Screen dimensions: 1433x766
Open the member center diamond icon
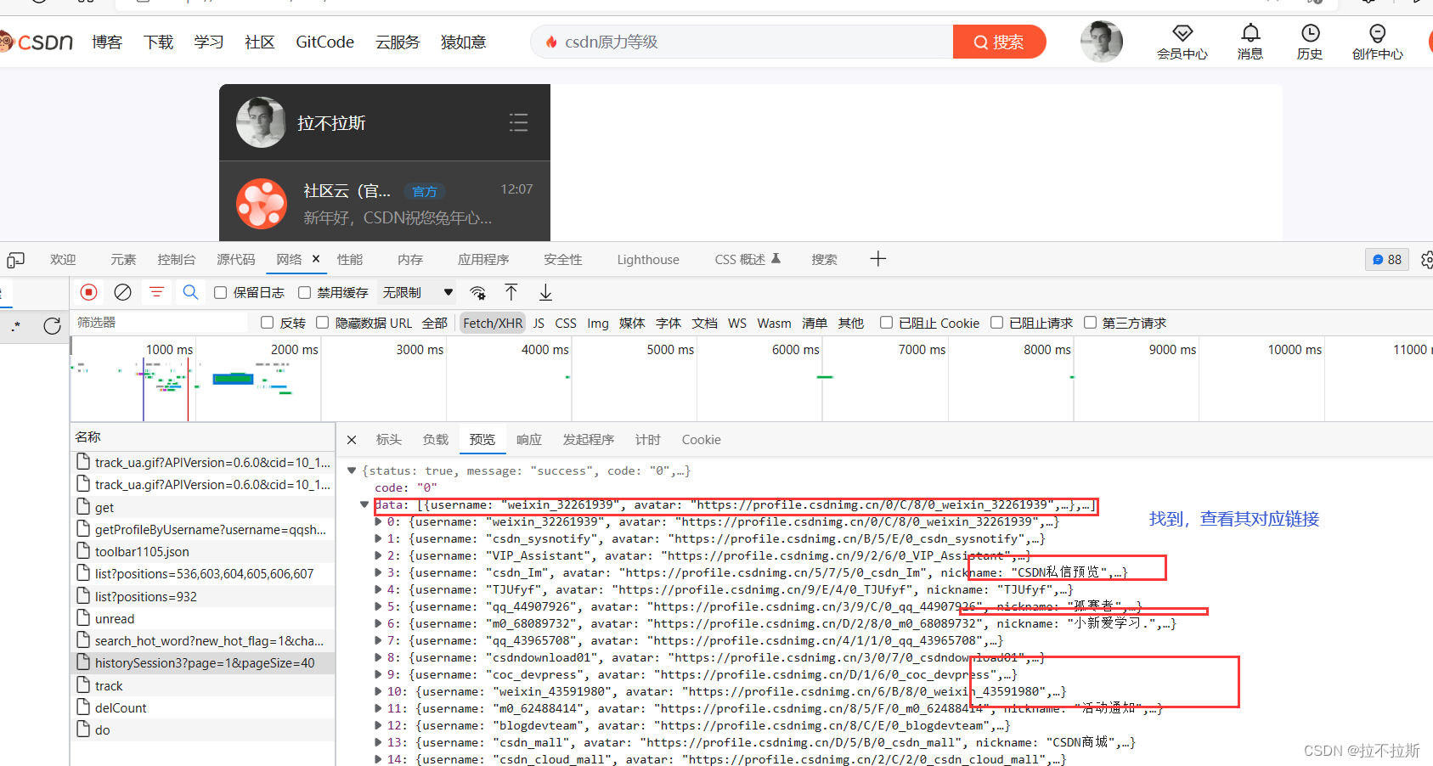[x=1182, y=34]
